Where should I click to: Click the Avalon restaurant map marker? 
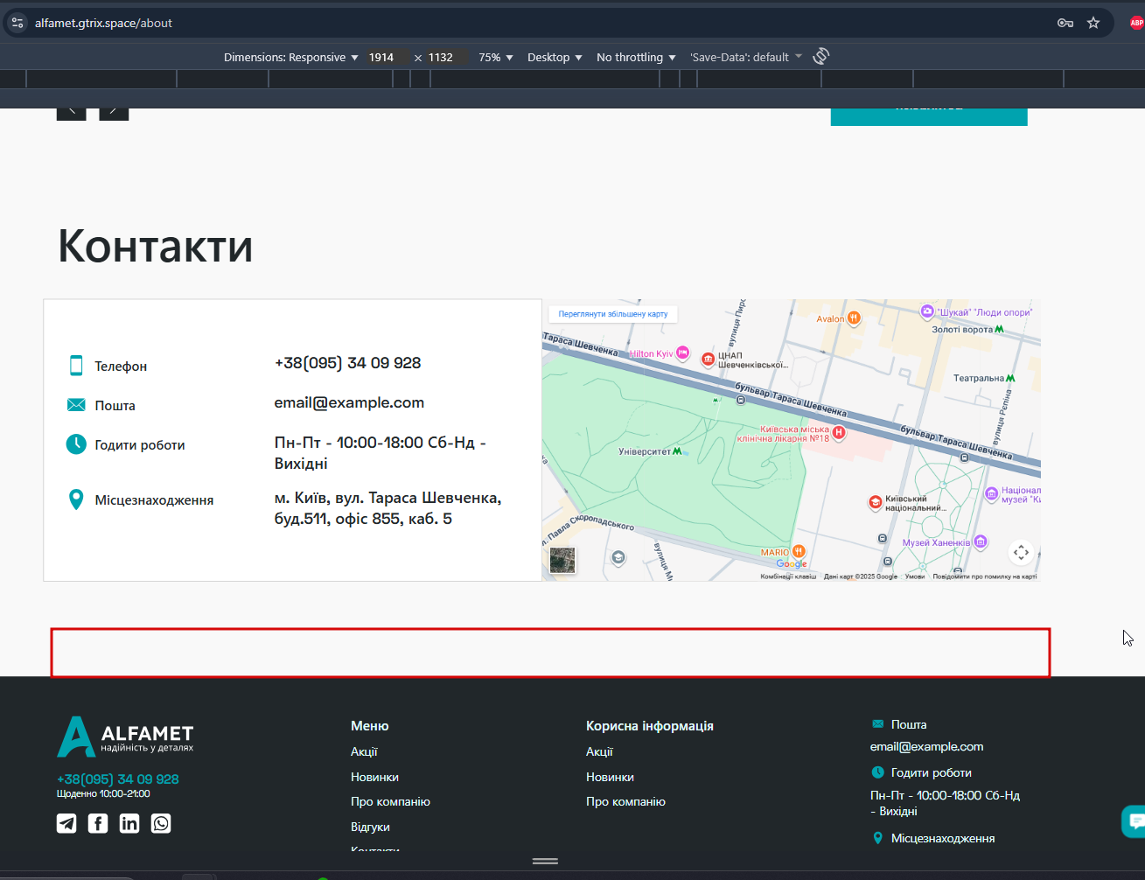click(854, 318)
